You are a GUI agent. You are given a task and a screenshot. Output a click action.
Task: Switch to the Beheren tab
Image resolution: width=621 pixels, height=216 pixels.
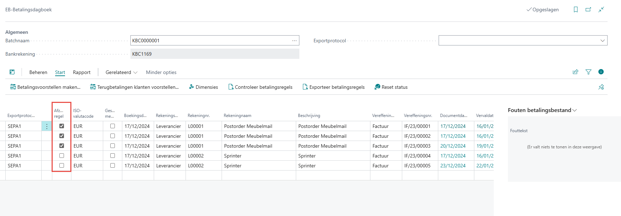[38, 72]
